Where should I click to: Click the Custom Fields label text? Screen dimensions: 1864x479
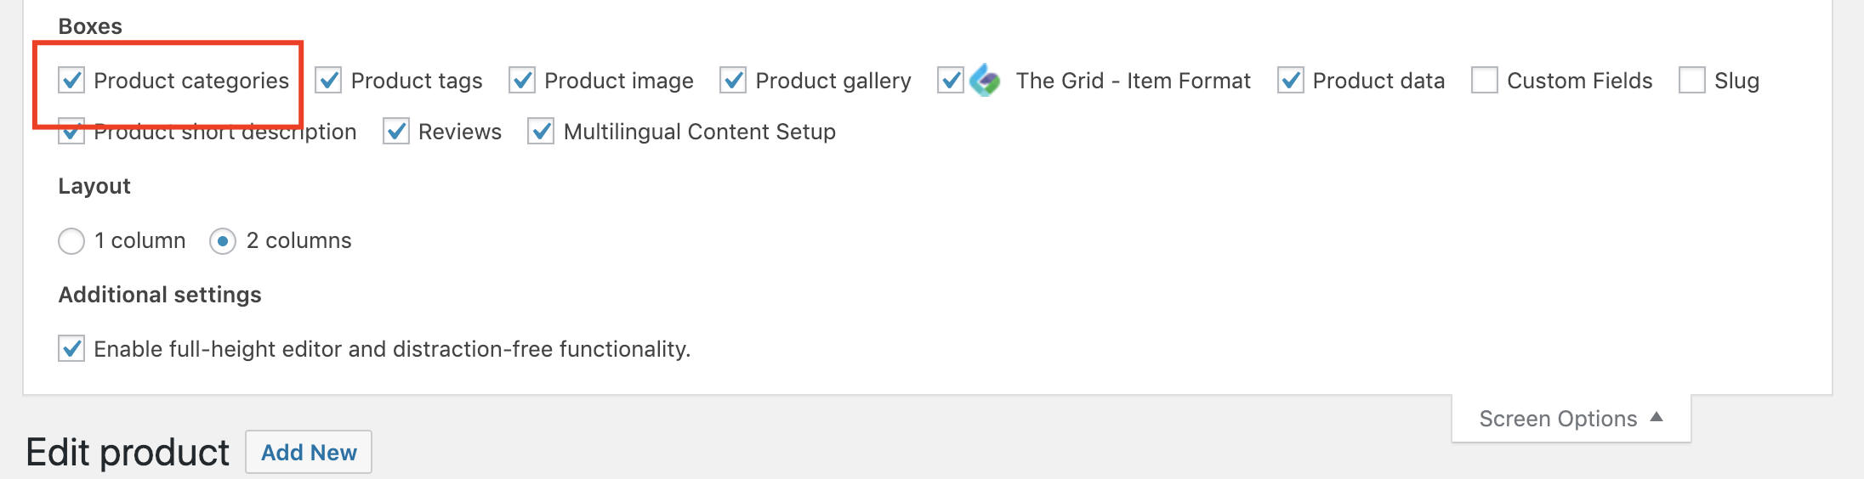point(1580,81)
